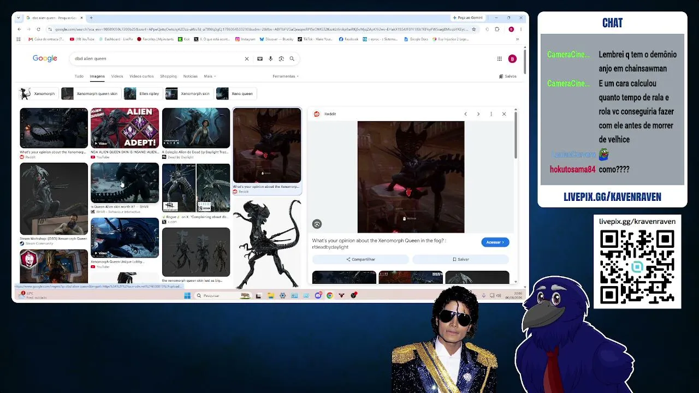Viewport: 699px width, 393px height.
Task: Click the browser address bar
Action: (x=261, y=29)
